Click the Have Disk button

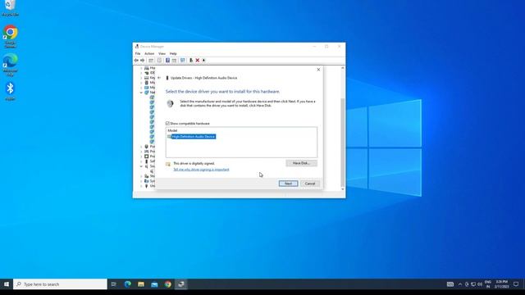pos(301,163)
